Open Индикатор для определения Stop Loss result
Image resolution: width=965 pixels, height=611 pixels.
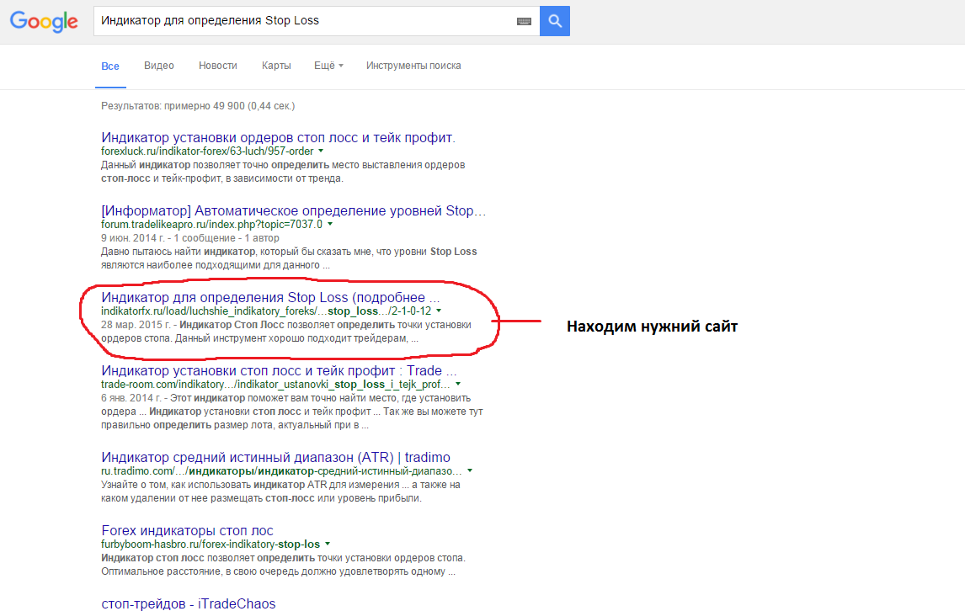(271, 297)
